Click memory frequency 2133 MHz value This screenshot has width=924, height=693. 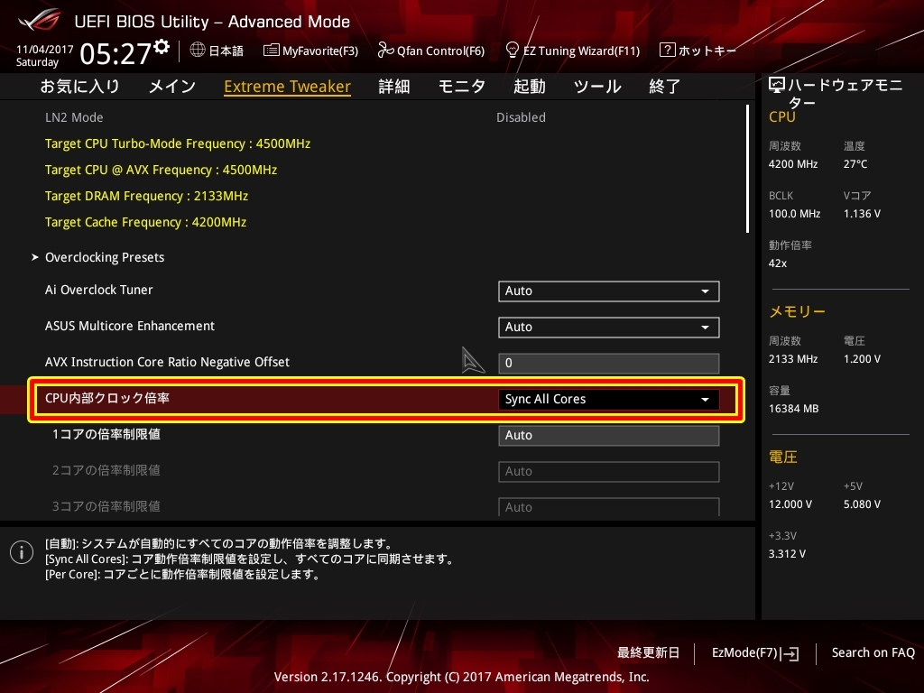coord(793,359)
